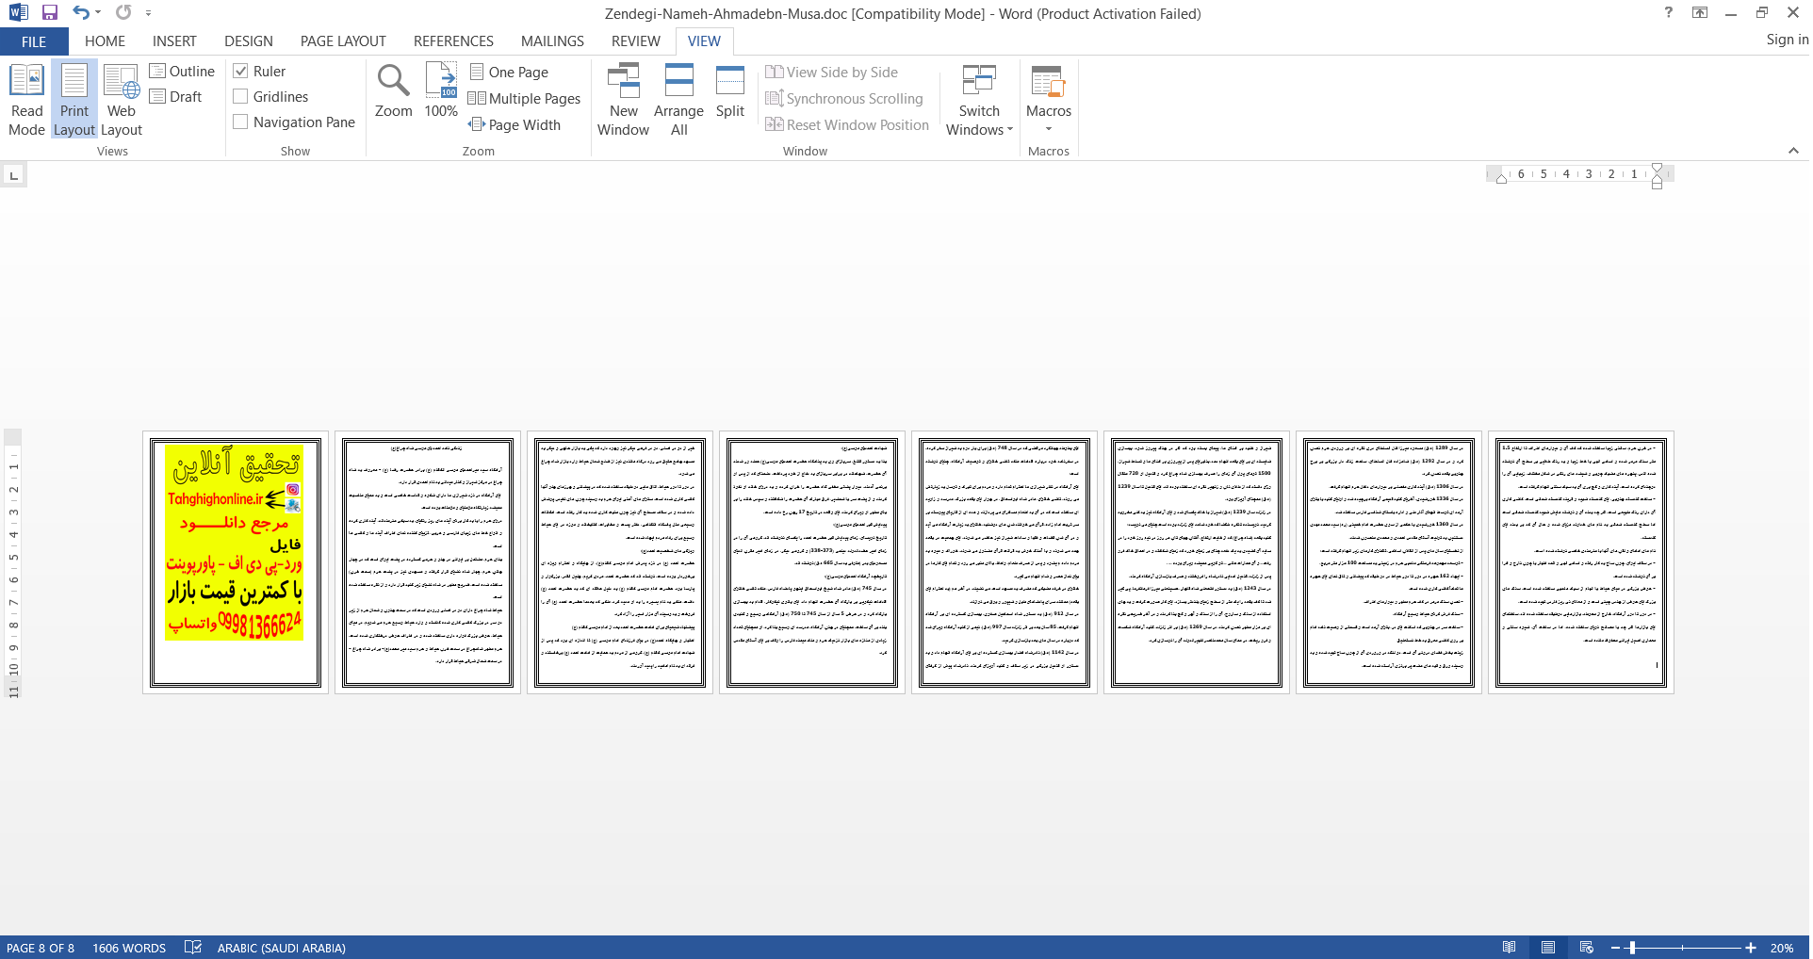This screenshot has width=1813, height=959.
Task: Open the INSERT tab
Action: [x=174, y=41]
